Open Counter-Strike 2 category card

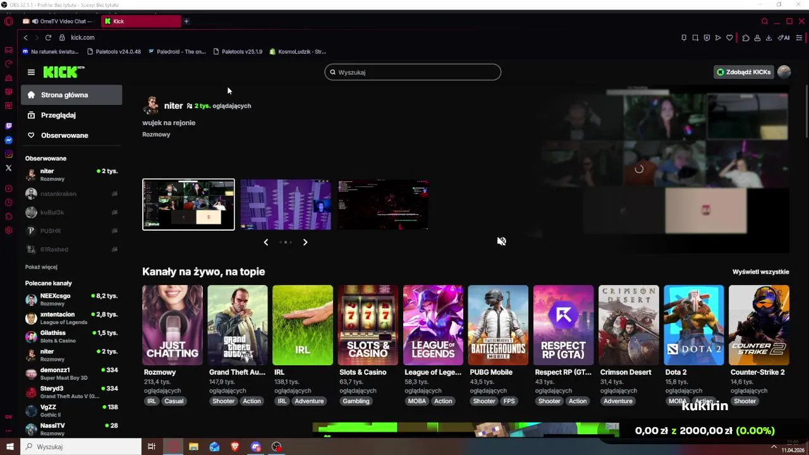tap(758, 325)
